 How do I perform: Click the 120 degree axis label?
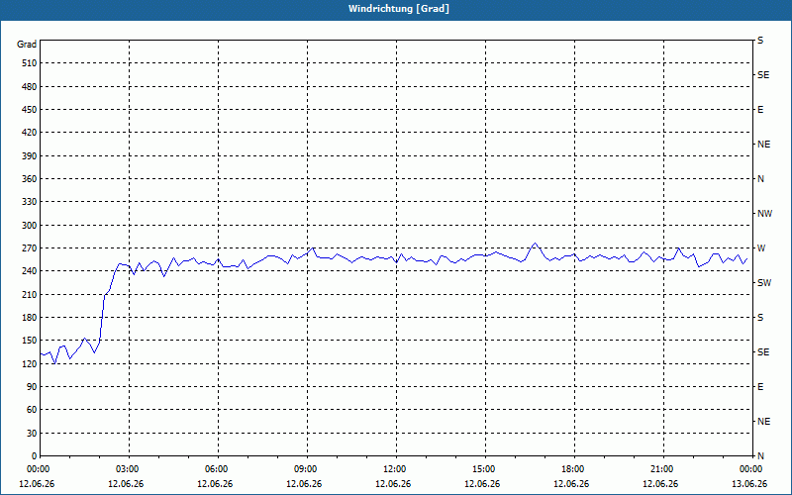point(30,363)
